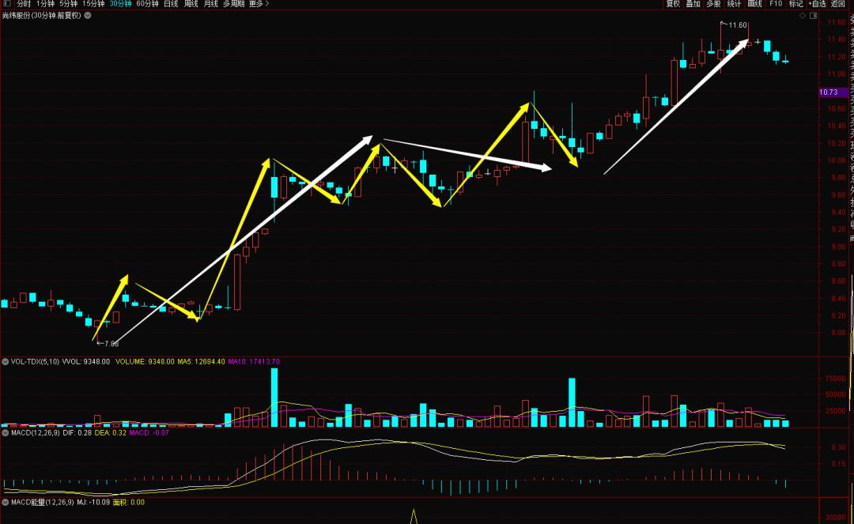Image resolution: width=854 pixels, height=524 pixels.
Task: Click the DIF: 0.28 value
Action: [77, 433]
